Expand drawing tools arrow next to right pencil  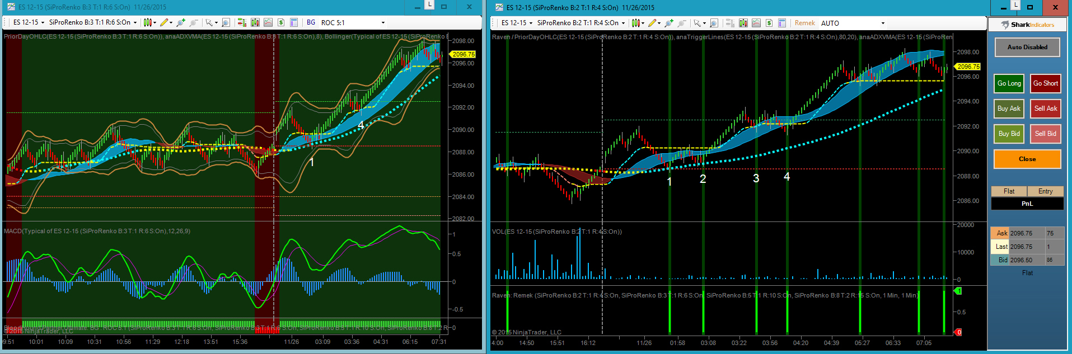(x=659, y=23)
